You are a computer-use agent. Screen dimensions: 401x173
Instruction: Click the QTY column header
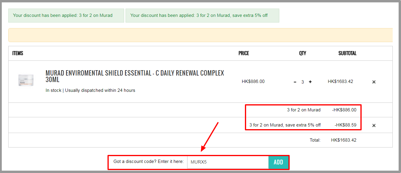click(x=303, y=53)
